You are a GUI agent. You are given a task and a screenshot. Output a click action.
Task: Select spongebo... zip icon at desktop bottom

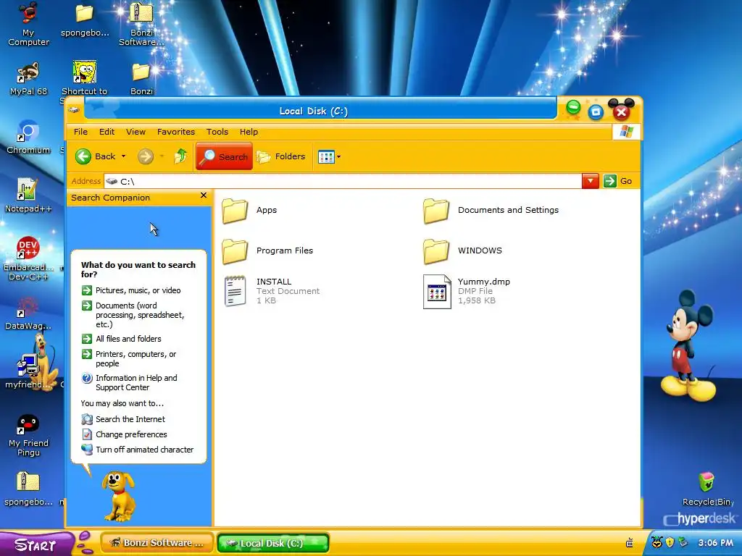28,489
